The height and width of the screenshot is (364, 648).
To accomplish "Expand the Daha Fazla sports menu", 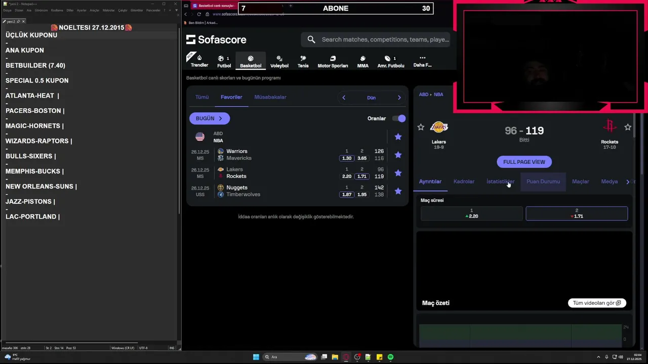I will [422, 61].
